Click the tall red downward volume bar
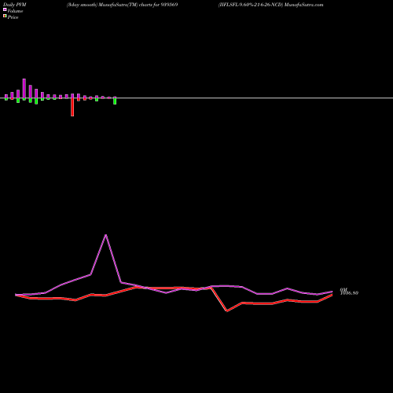Image resolution: width=393 pixels, height=393 pixels. click(x=72, y=107)
